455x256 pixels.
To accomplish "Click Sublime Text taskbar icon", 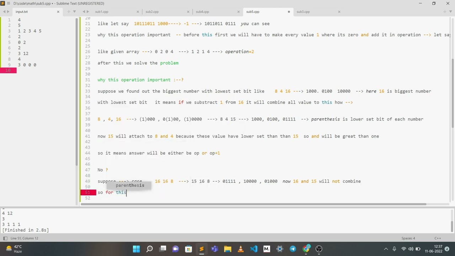I will tap(202, 249).
